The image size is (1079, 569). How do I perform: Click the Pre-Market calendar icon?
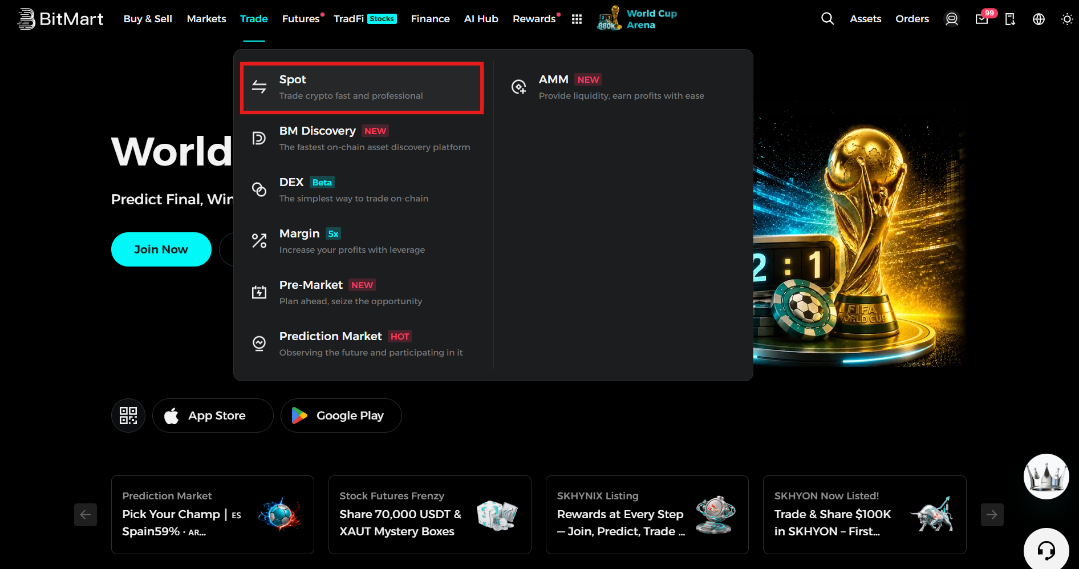(259, 292)
